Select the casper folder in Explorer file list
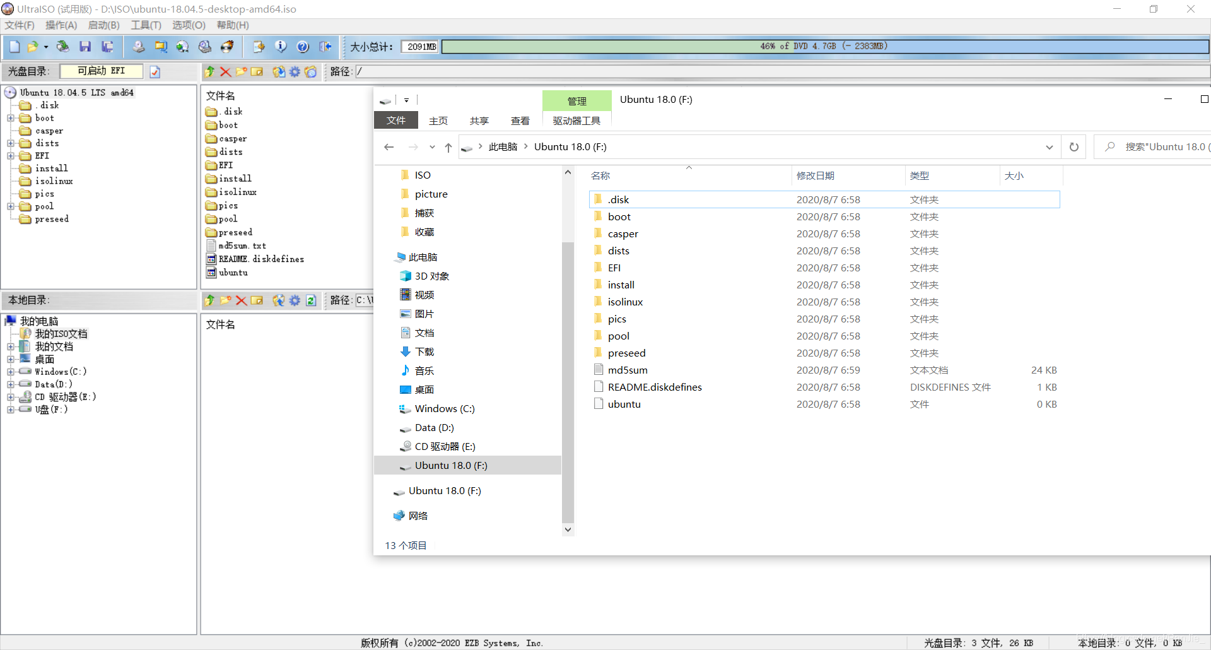The image size is (1211, 650). (824, 234)
